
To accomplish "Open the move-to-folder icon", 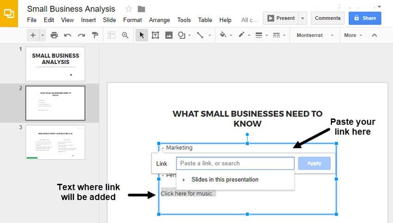I will (141, 9).
